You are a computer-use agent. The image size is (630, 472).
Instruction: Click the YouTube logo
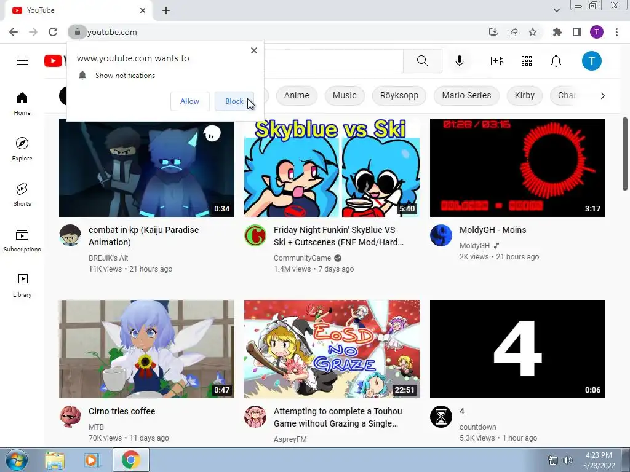click(x=55, y=61)
